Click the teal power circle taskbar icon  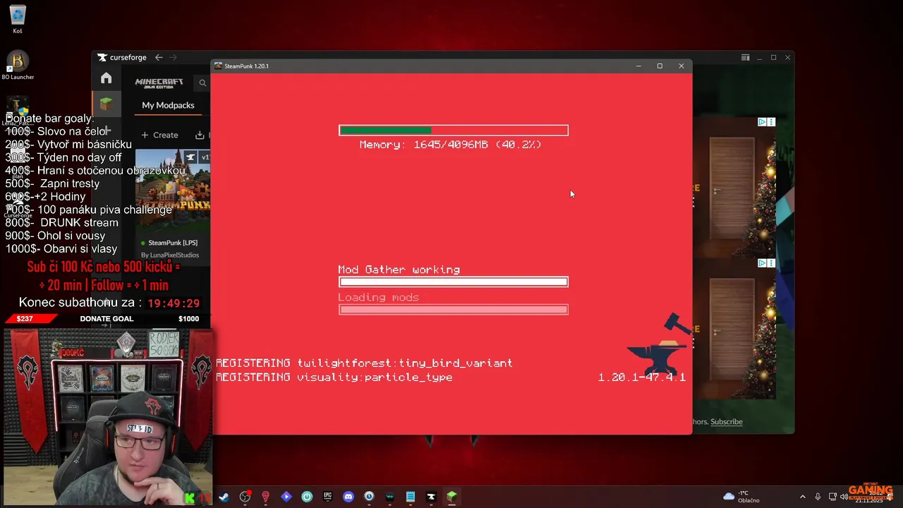[307, 497]
